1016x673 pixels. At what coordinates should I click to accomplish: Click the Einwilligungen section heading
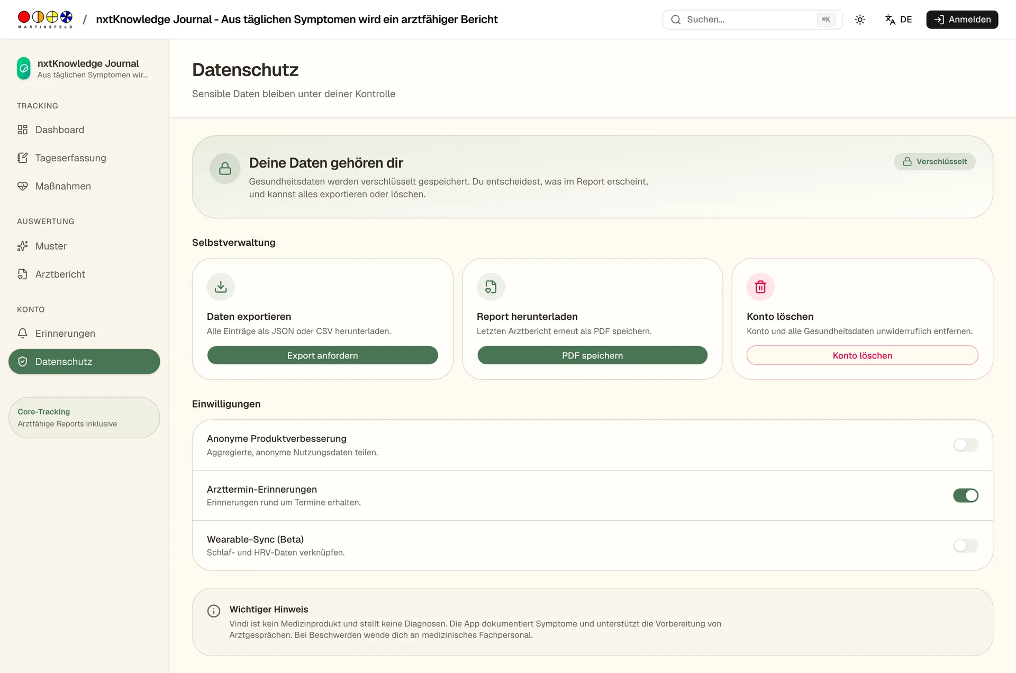226,404
